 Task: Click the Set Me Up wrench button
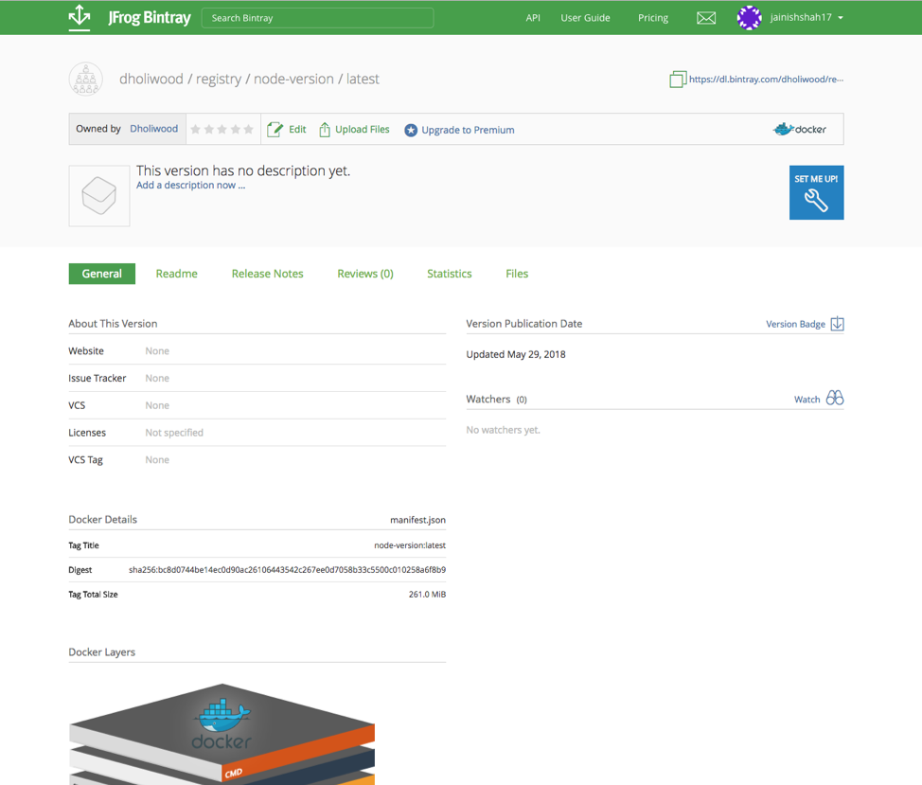point(816,193)
